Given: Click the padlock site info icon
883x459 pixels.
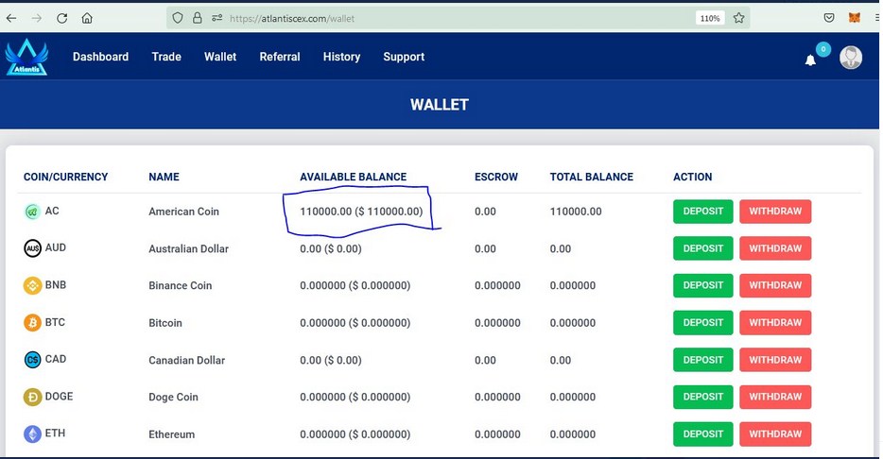Looking at the screenshot, I should coord(197,18).
